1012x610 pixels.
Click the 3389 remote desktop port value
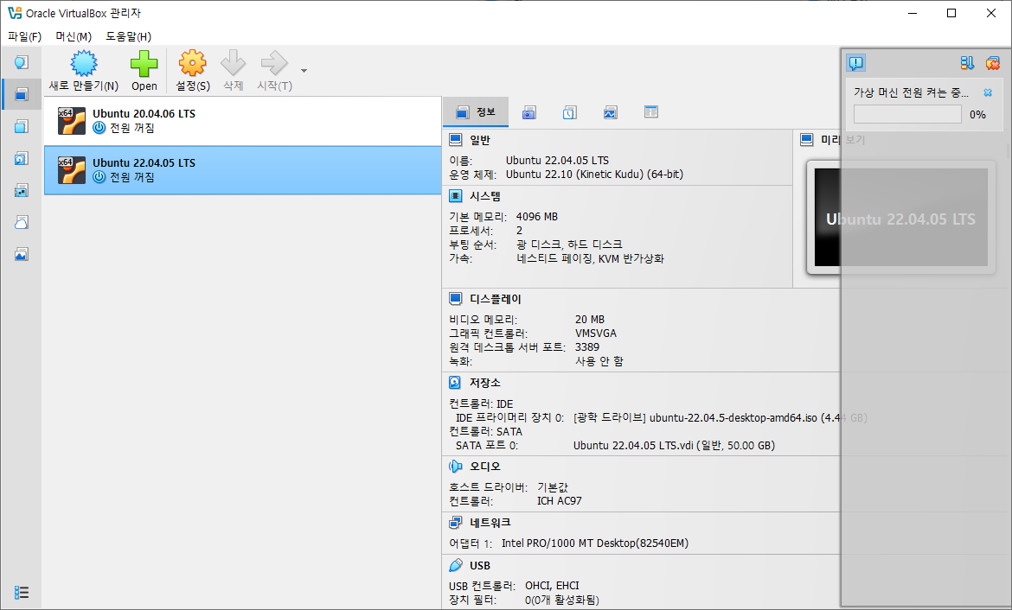pyautogui.click(x=587, y=347)
